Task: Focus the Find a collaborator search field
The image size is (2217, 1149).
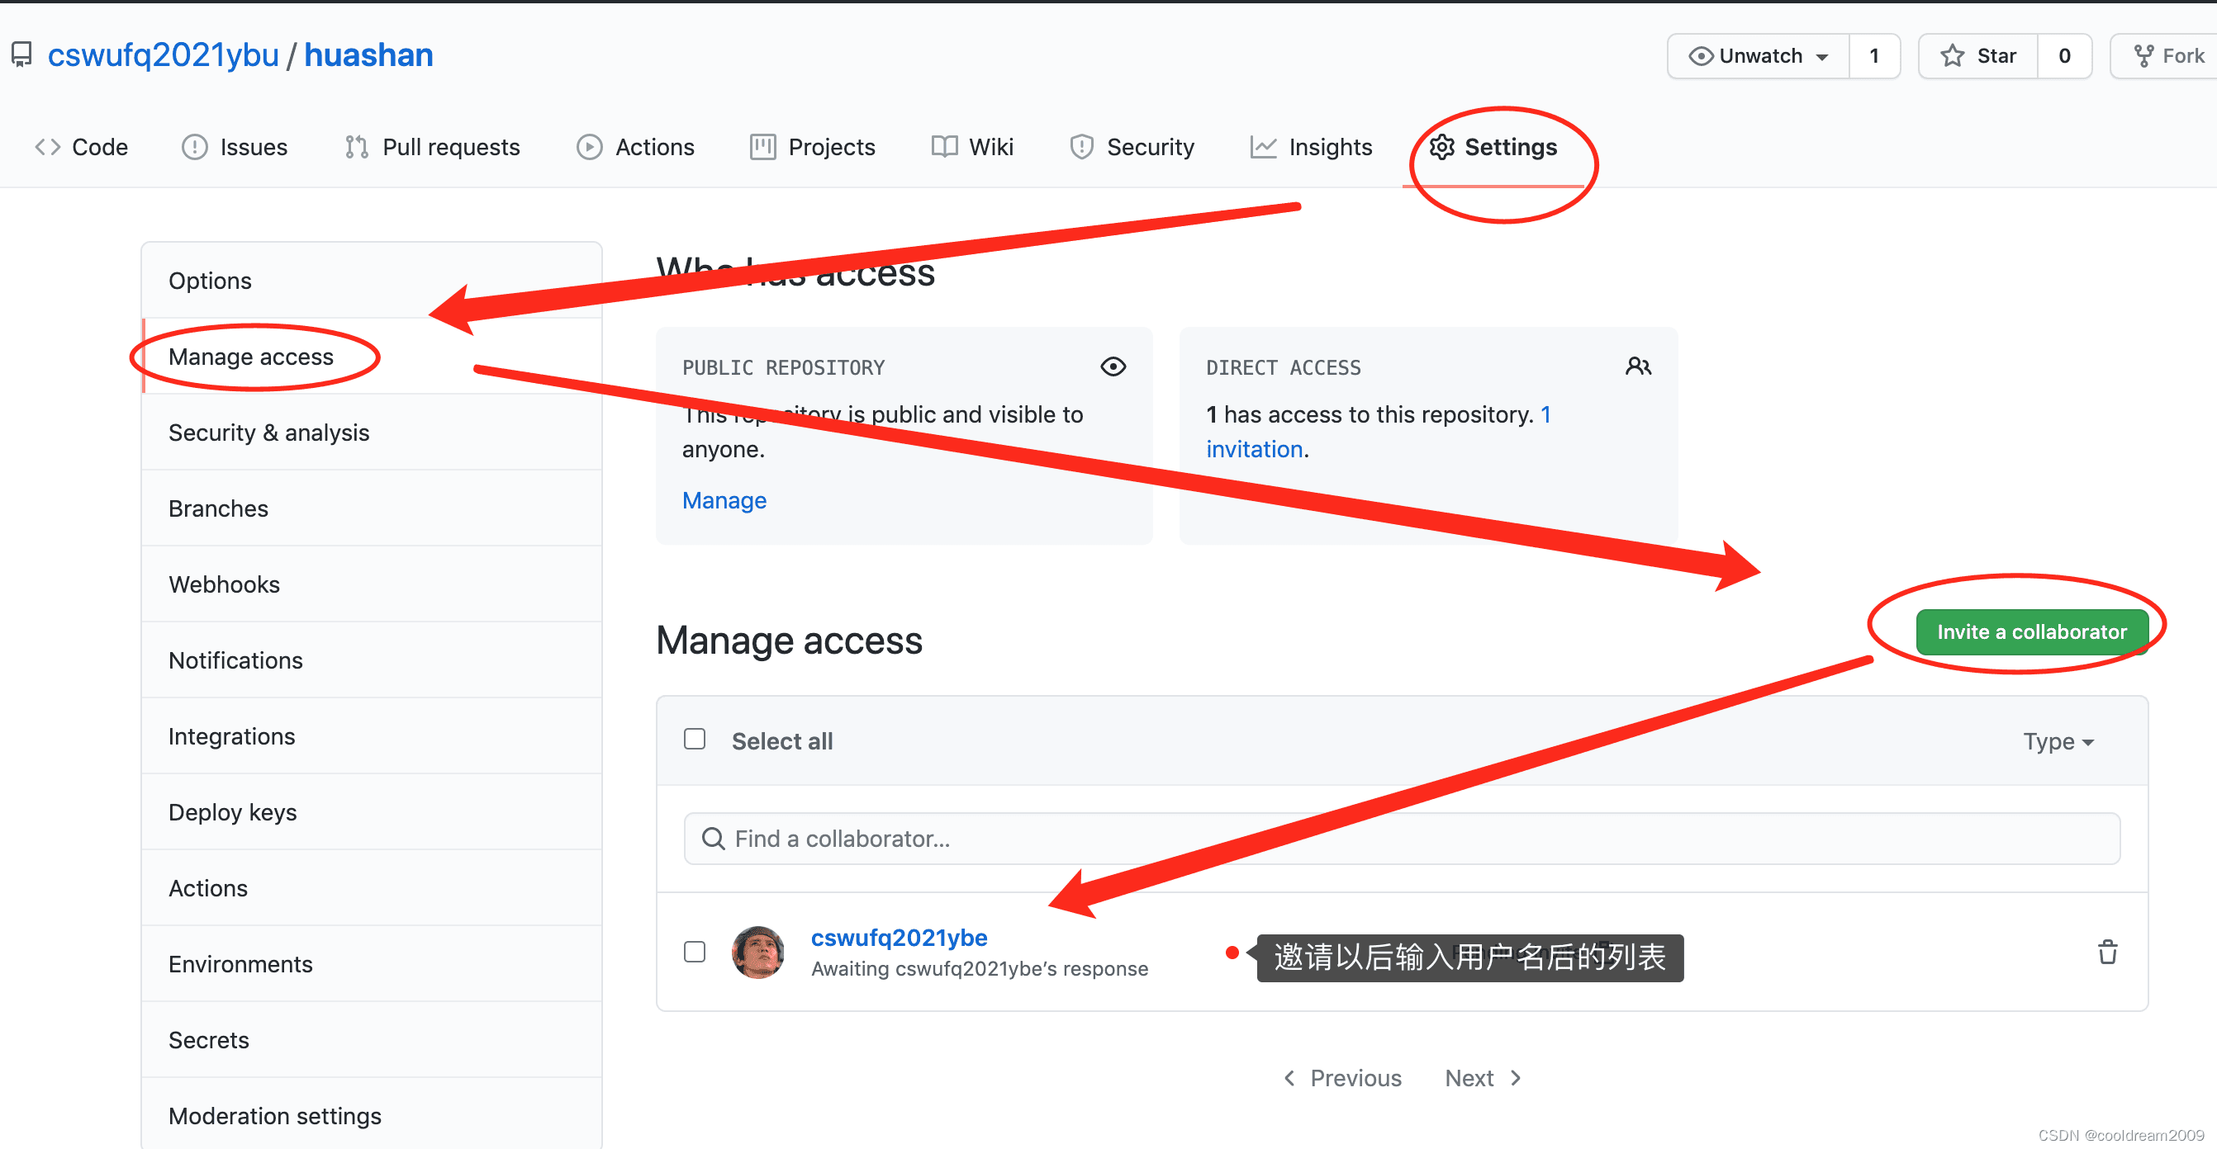Action: (x=1402, y=839)
